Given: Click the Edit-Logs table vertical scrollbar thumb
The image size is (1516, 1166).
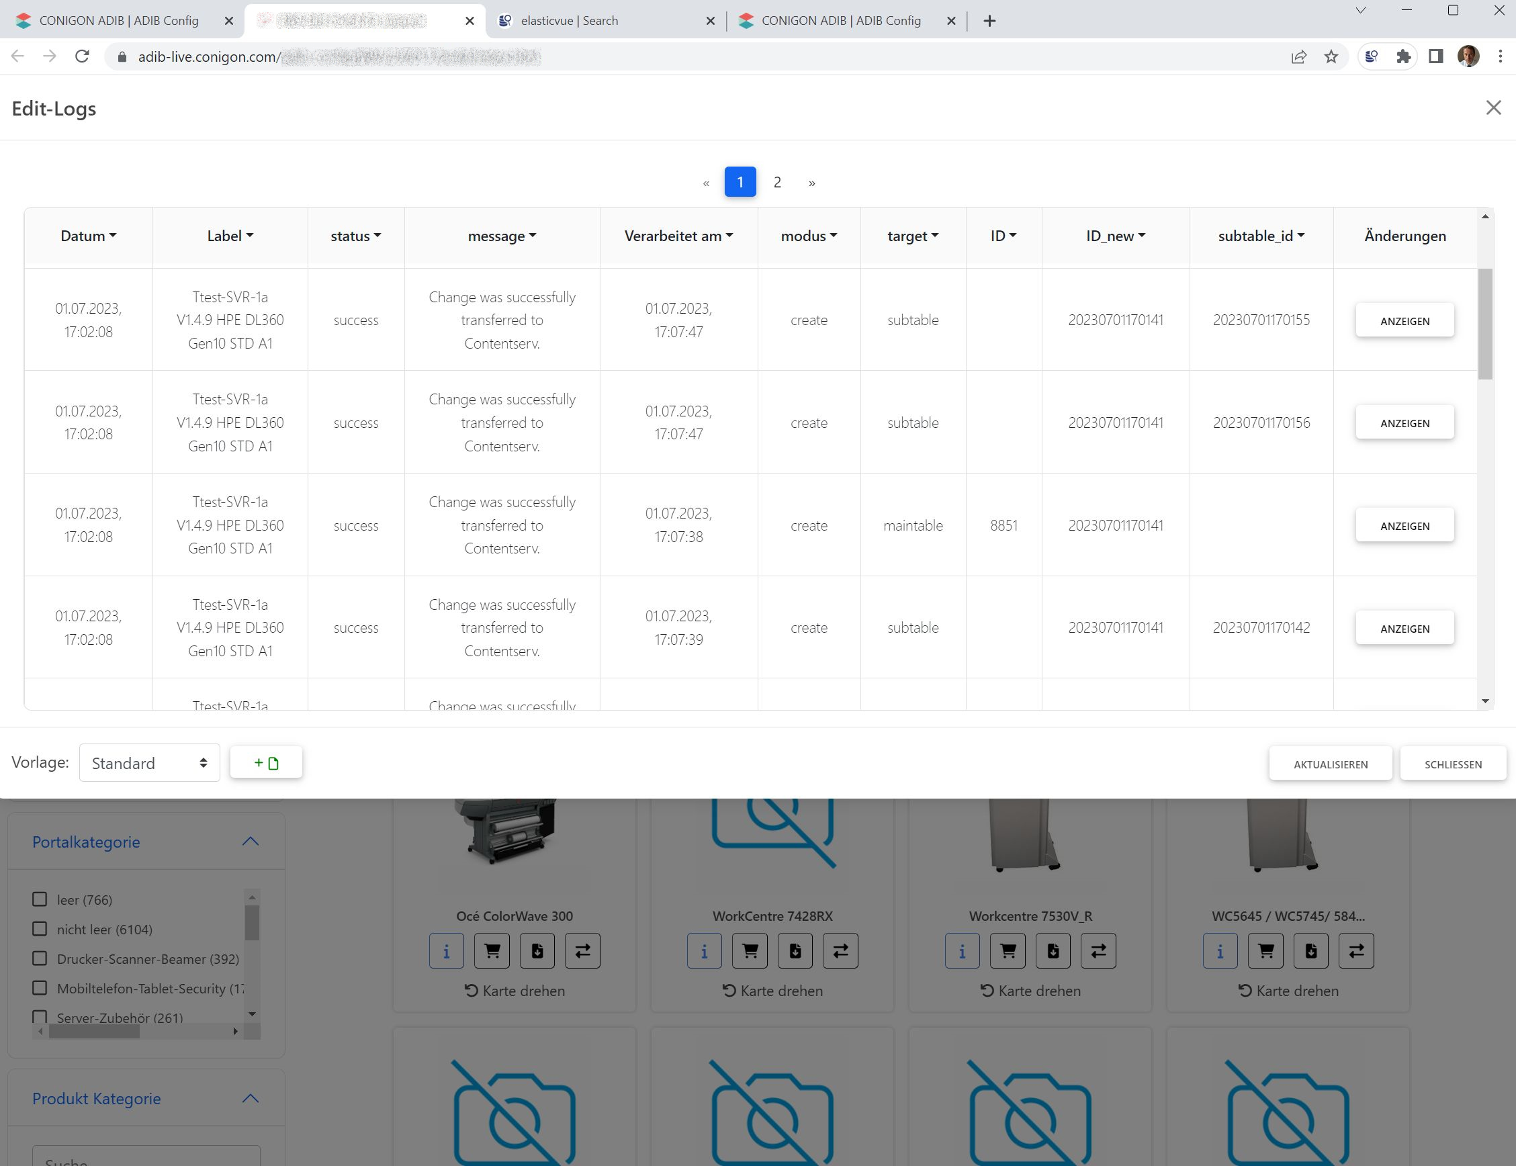Looking at the screenshot, I should click(1484, 324).
